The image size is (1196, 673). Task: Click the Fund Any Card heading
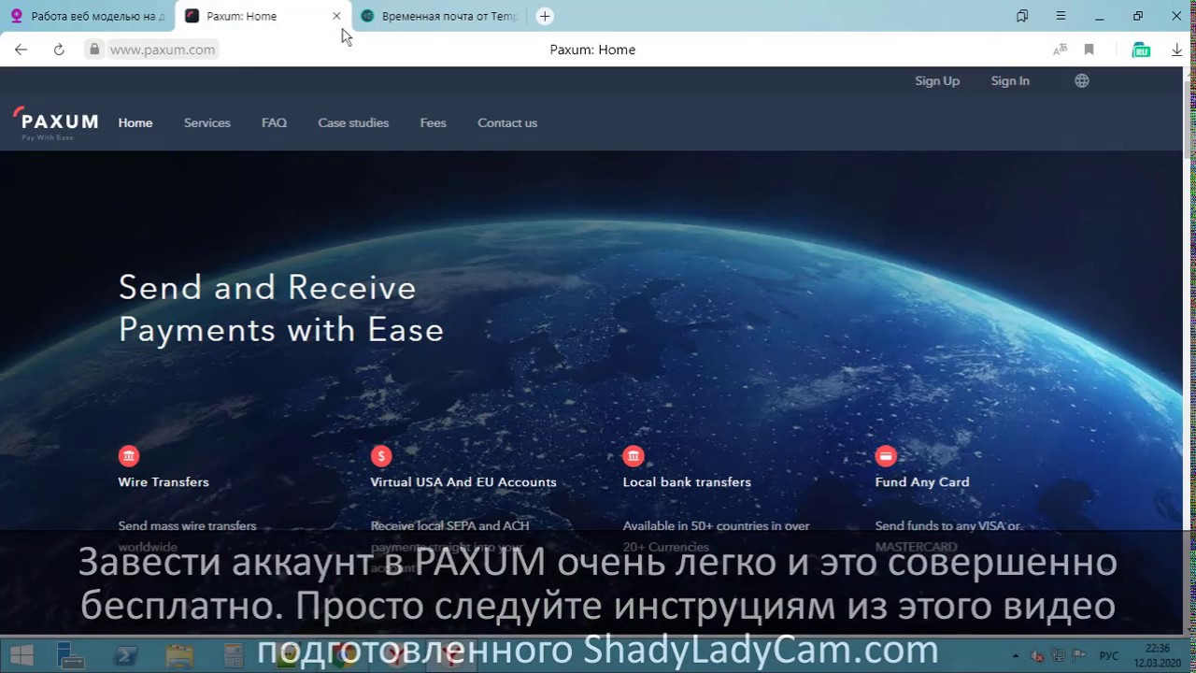(x=922, y=482)
